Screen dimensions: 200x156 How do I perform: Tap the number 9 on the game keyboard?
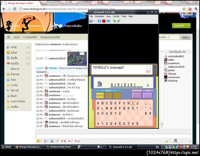click(137, 124)
